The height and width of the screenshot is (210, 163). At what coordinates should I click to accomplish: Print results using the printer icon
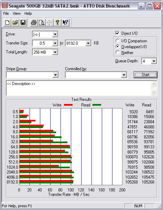tap(34, 22)
